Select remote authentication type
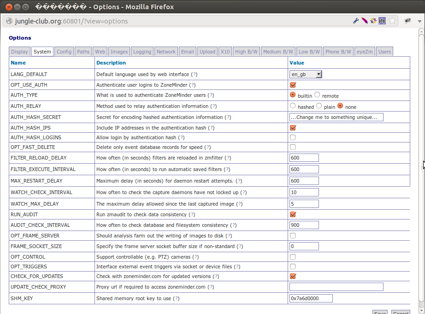 pyautogui.click(x=317, y=95)
